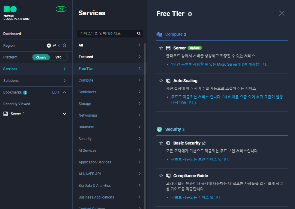Click the Region label
Screen dimensions: 295x209
pos(9,46)
